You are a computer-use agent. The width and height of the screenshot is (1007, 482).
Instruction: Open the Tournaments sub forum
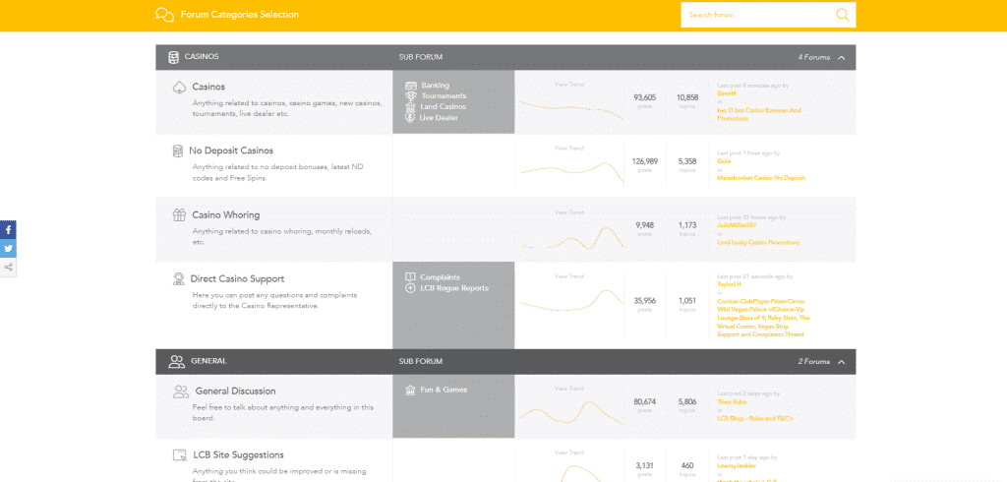tap(444, 95)
